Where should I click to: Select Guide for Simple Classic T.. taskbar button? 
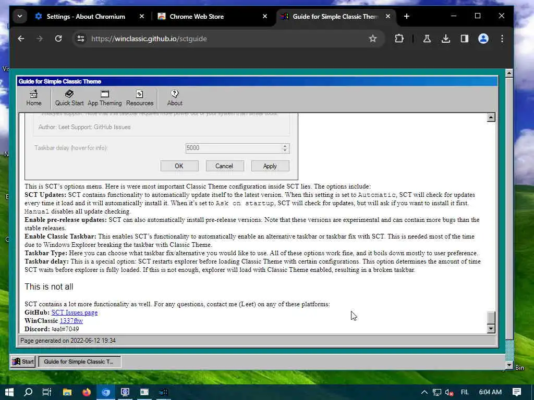(x=79, y=361)
